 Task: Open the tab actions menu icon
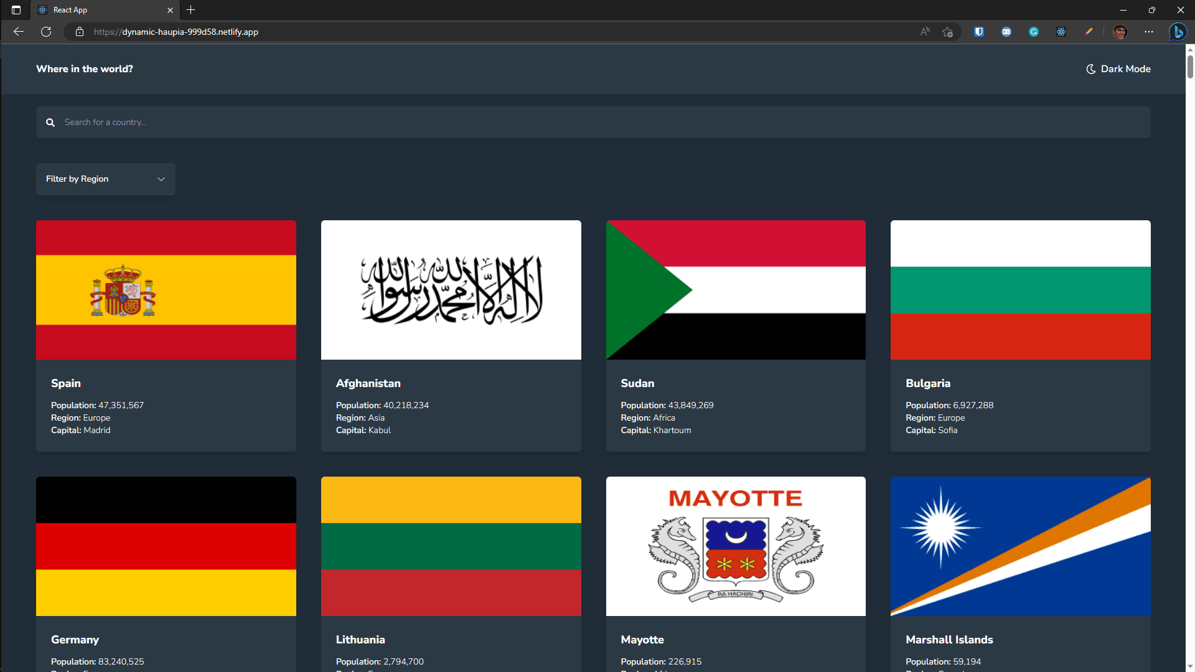click(16, 10)
